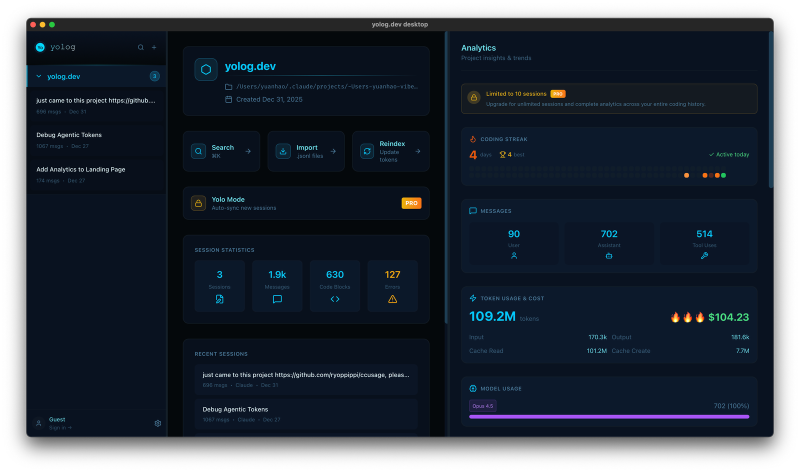The width and height of the screenshot is (800, 472).
Task: Click the coding streak flame icon
Action: point(472,139)
